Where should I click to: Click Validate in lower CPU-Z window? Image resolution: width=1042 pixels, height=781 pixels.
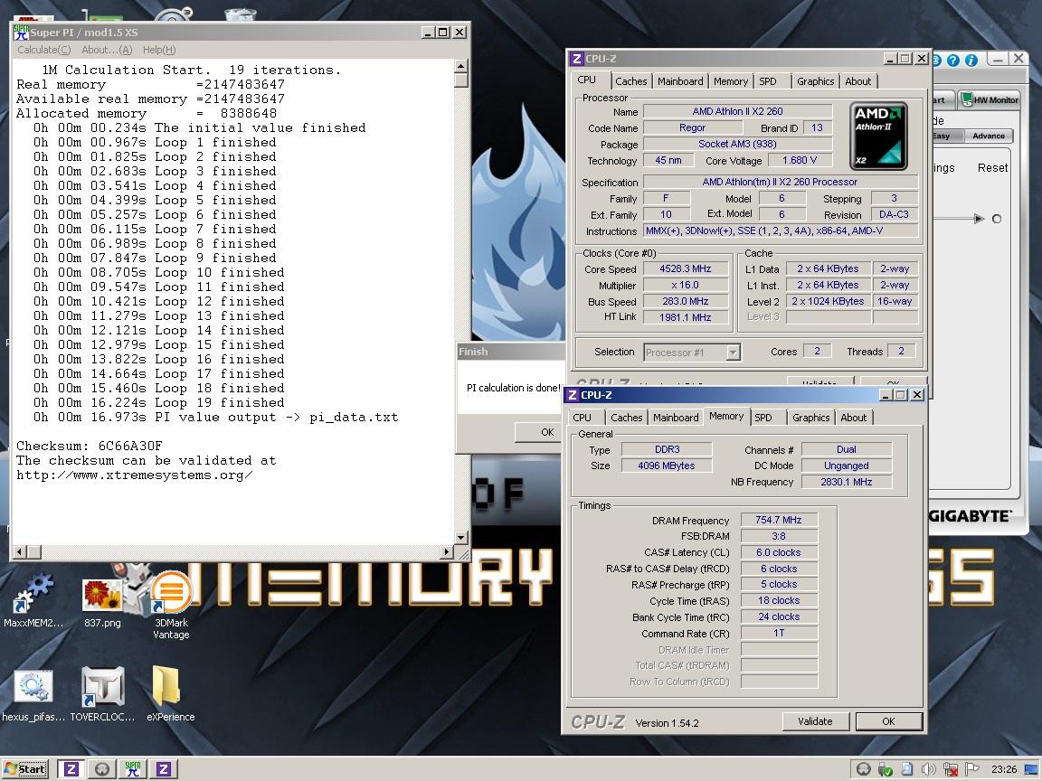815,721
